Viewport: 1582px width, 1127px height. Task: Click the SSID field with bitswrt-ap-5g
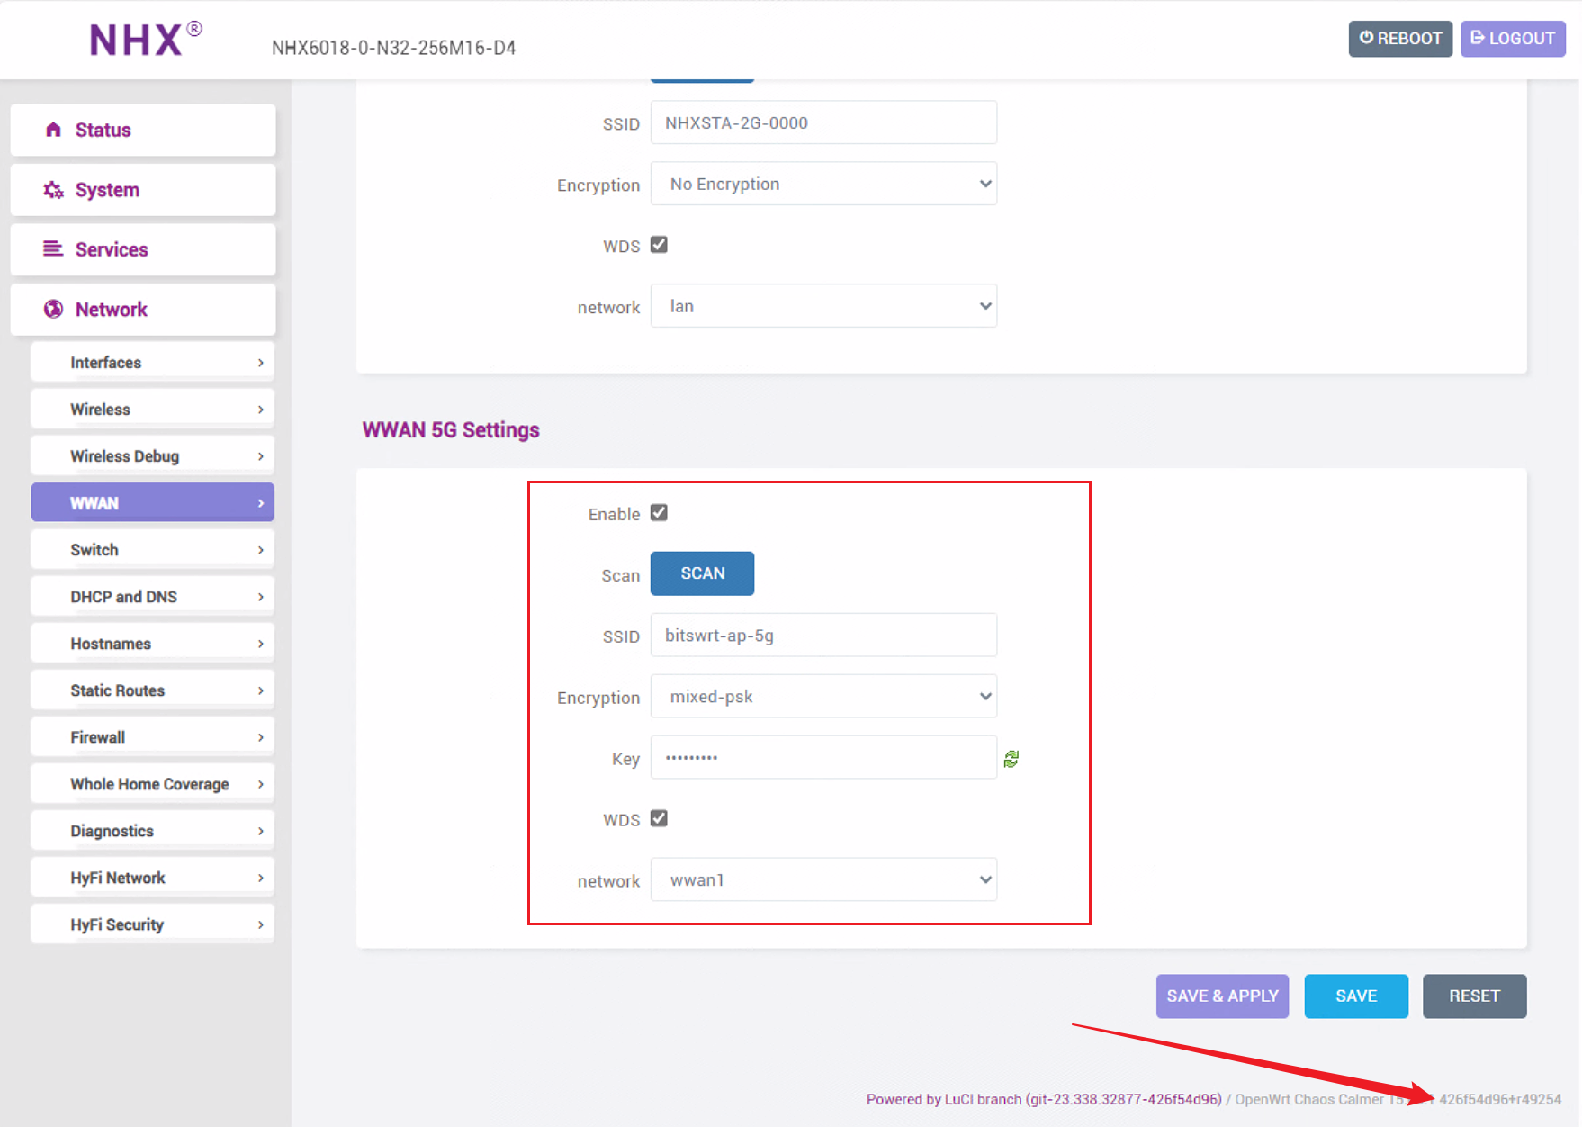pyautogui.click(x=822, y=636)
